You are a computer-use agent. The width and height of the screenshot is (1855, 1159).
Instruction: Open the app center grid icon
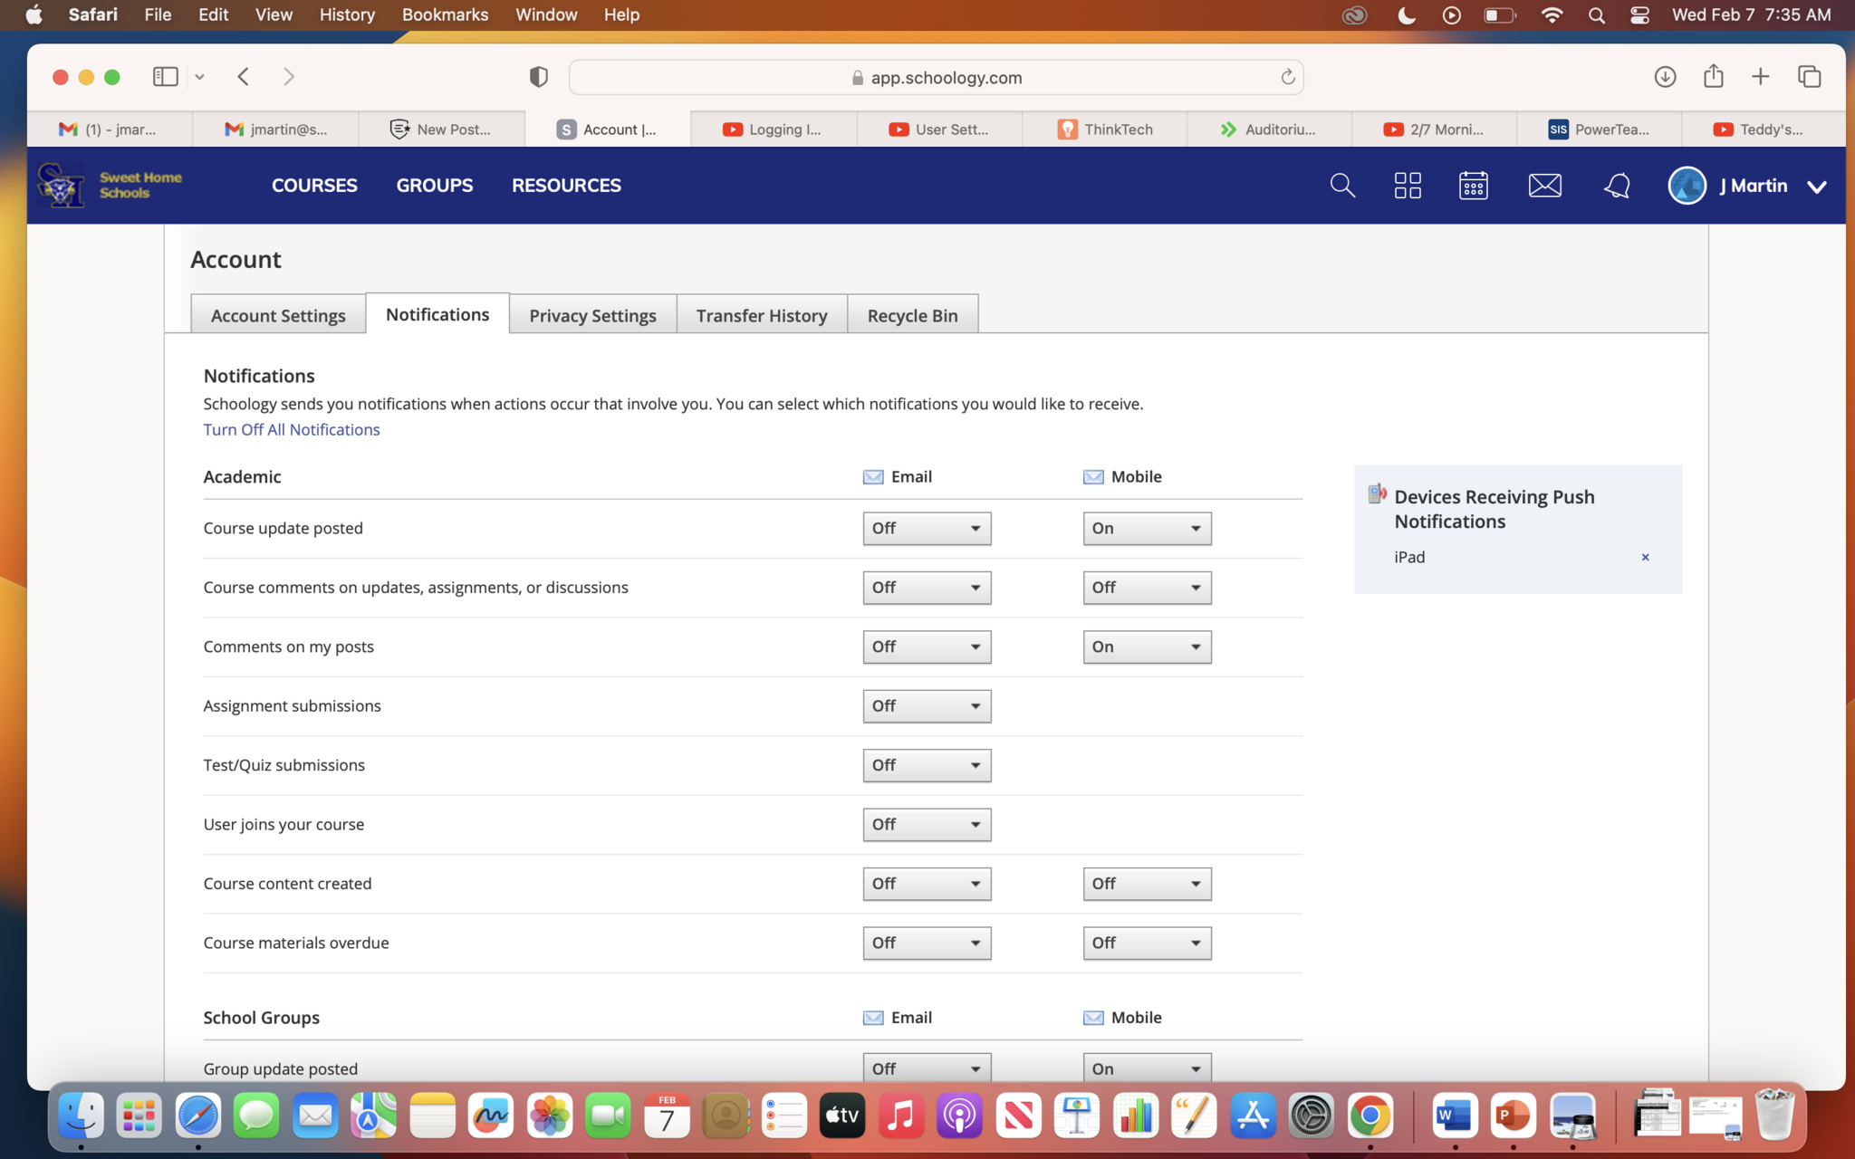click(1408, 186)
